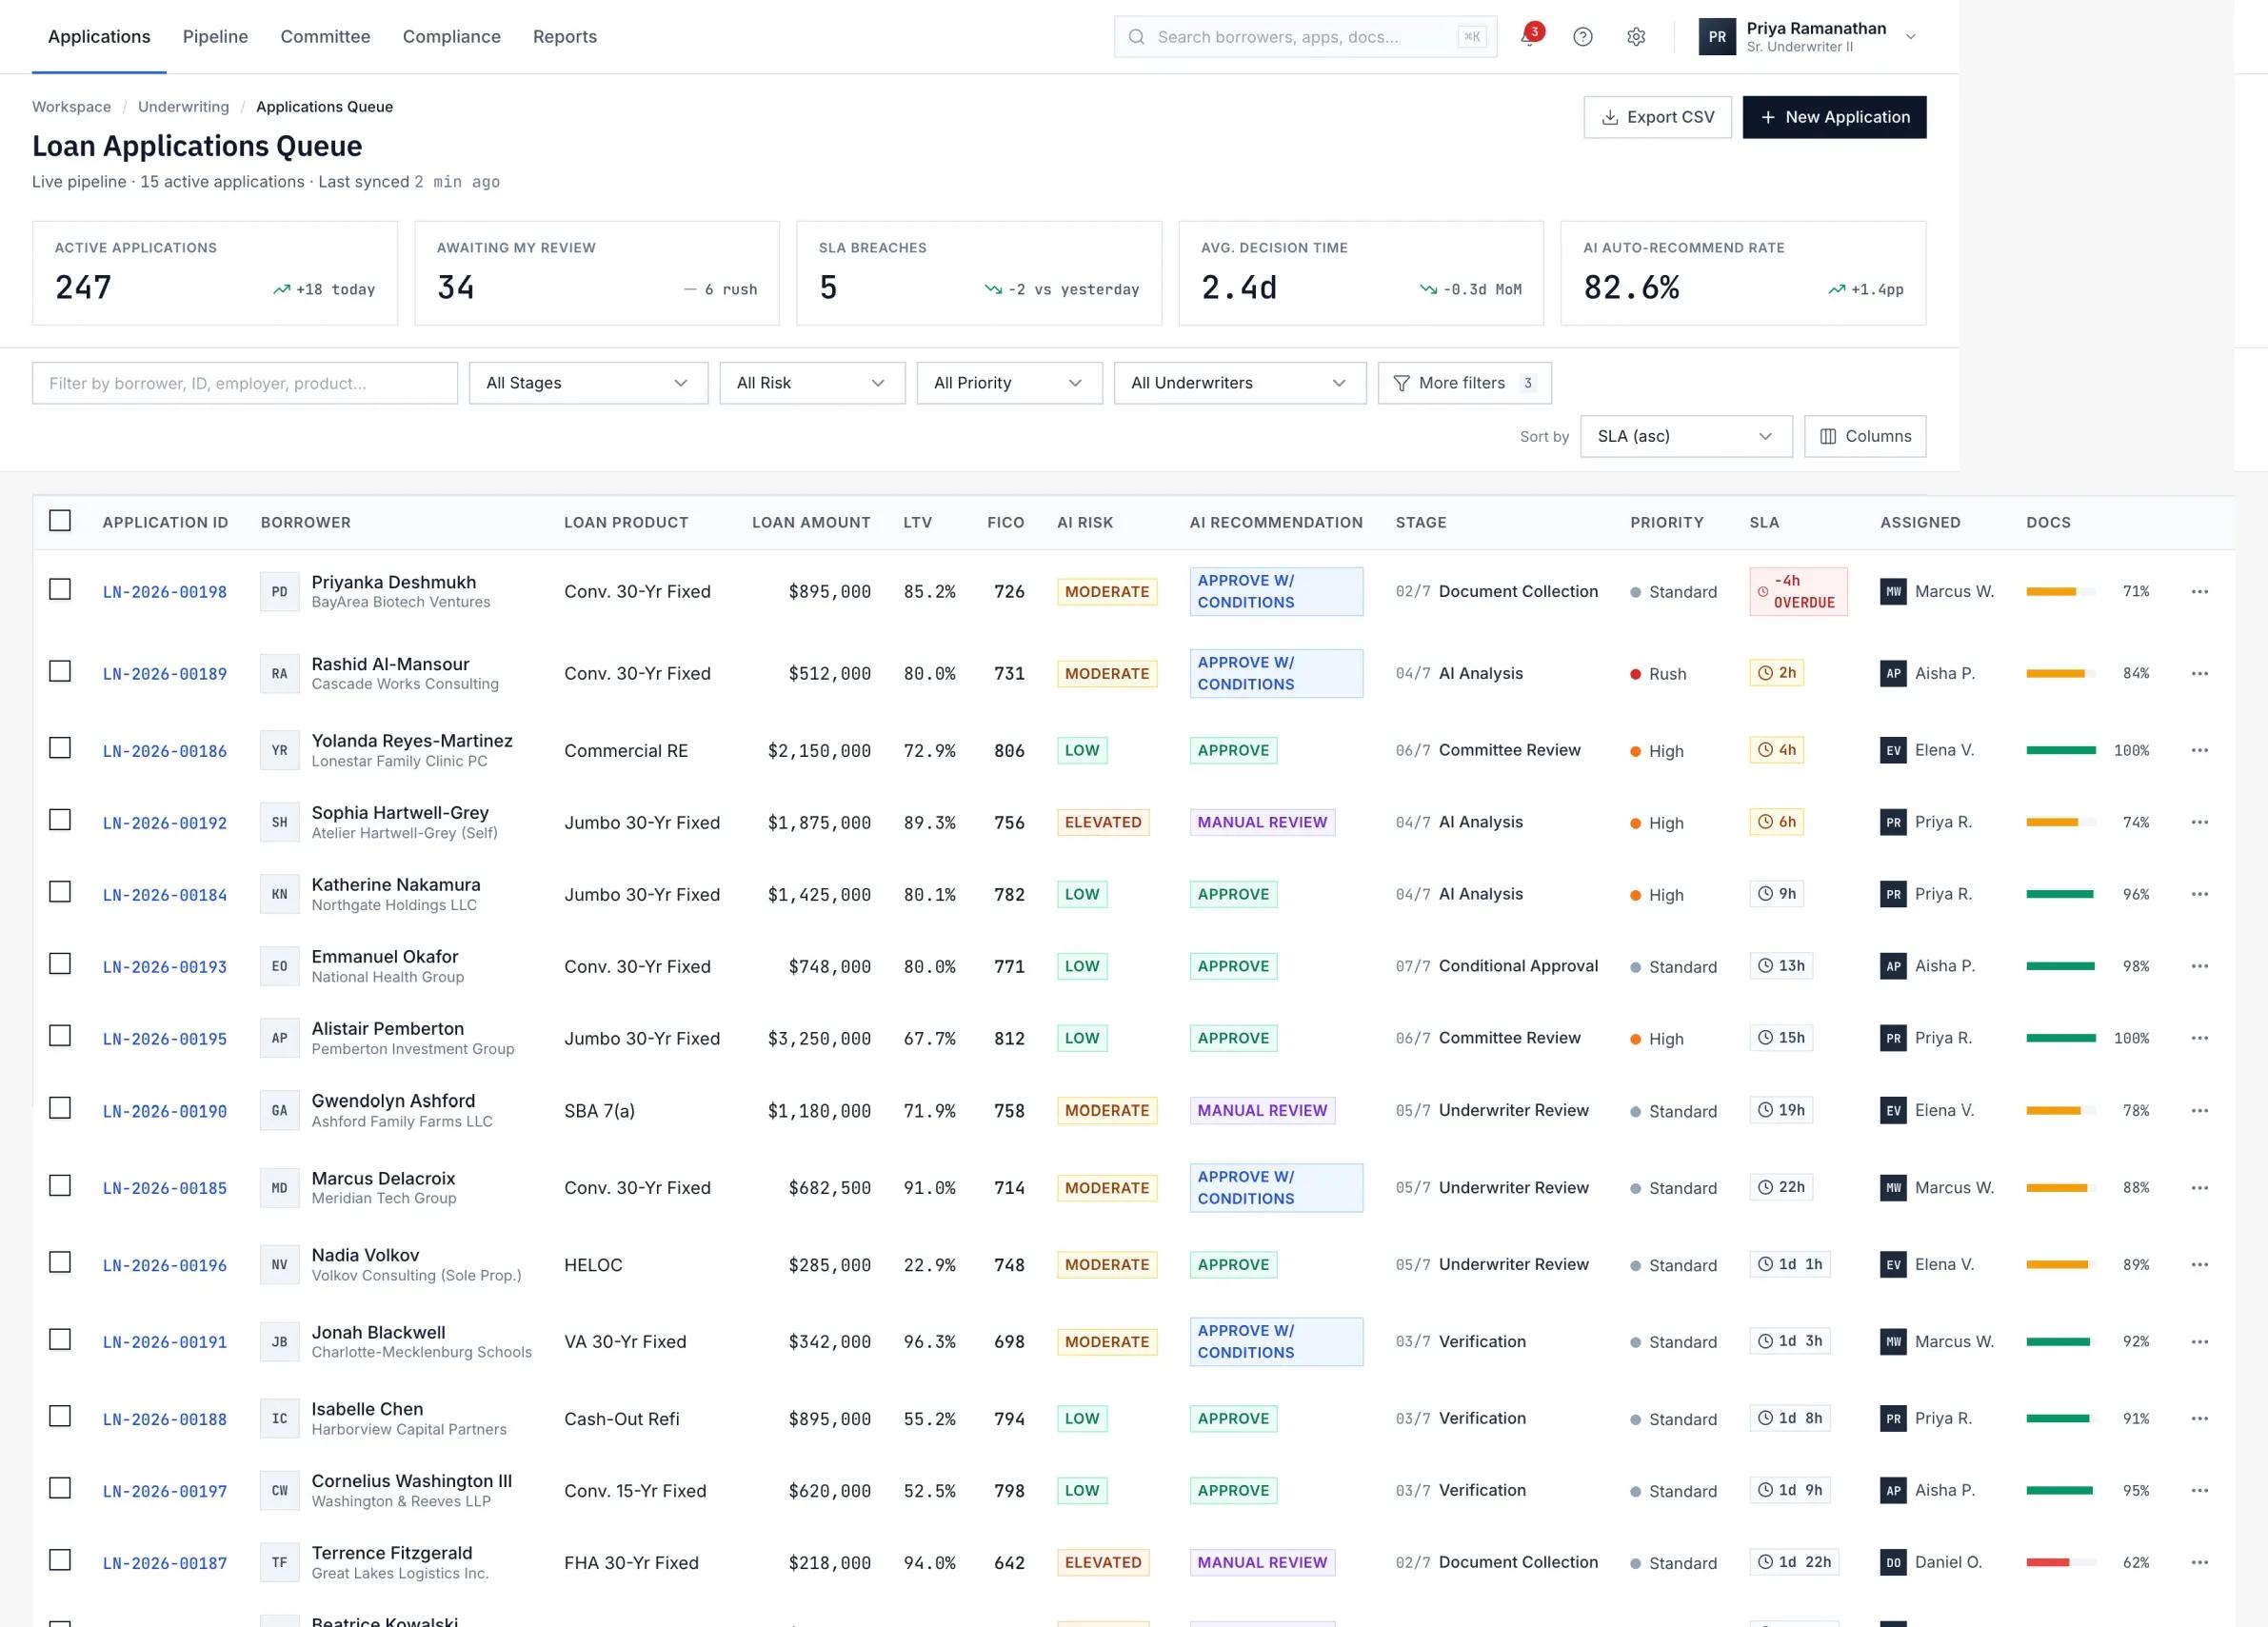Open application link LN-2026-00196
The width and height of the screenshot is (2268, 1627).
coord(165,1265)
